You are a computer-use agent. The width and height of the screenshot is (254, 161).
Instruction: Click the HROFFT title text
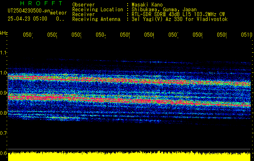coord(42,3)
